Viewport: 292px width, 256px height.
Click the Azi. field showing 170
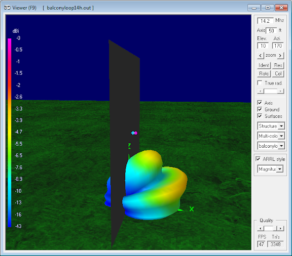[x=278, y=46]
